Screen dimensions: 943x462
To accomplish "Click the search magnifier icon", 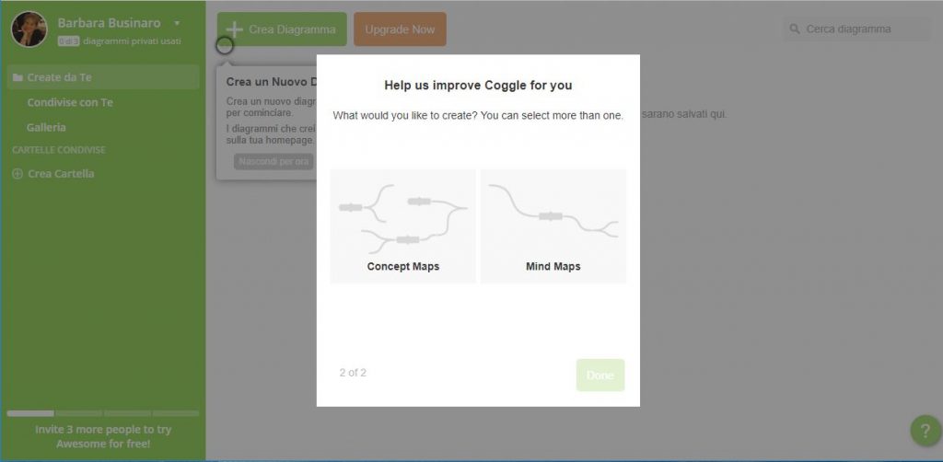I will point(795,29).
